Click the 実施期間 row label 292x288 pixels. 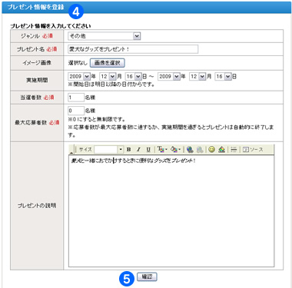tap(37, 80)
